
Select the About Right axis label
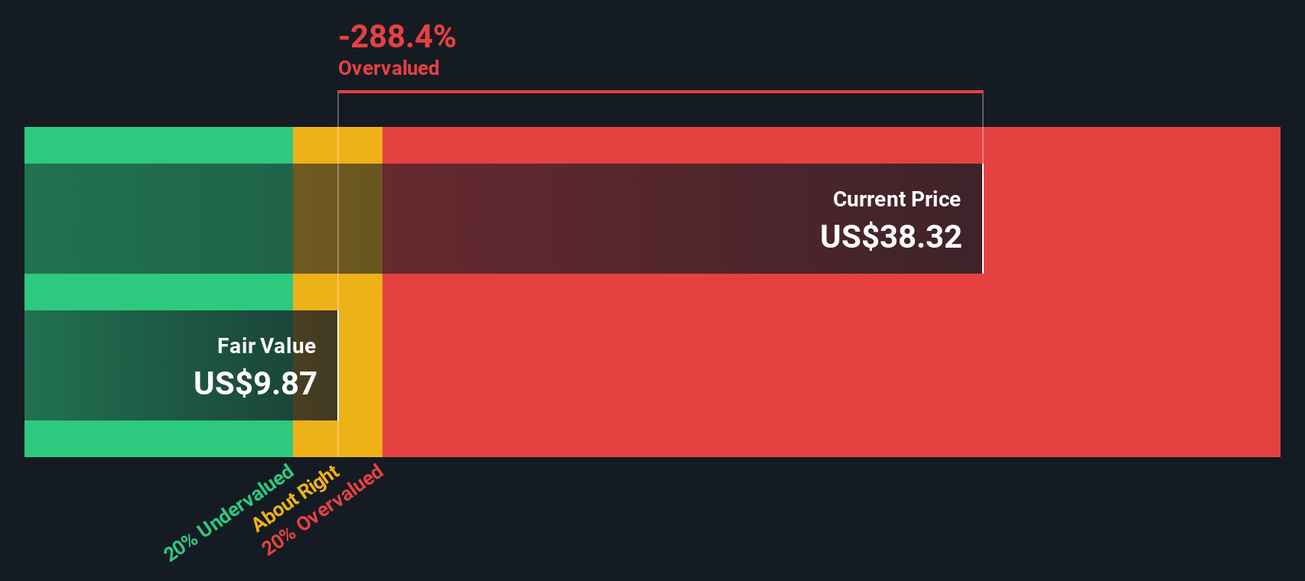click(295, 498)
